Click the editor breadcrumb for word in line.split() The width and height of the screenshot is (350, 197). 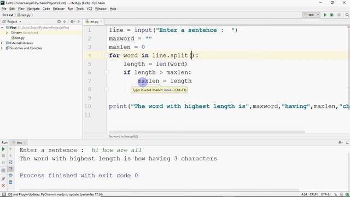pos(123,136)
